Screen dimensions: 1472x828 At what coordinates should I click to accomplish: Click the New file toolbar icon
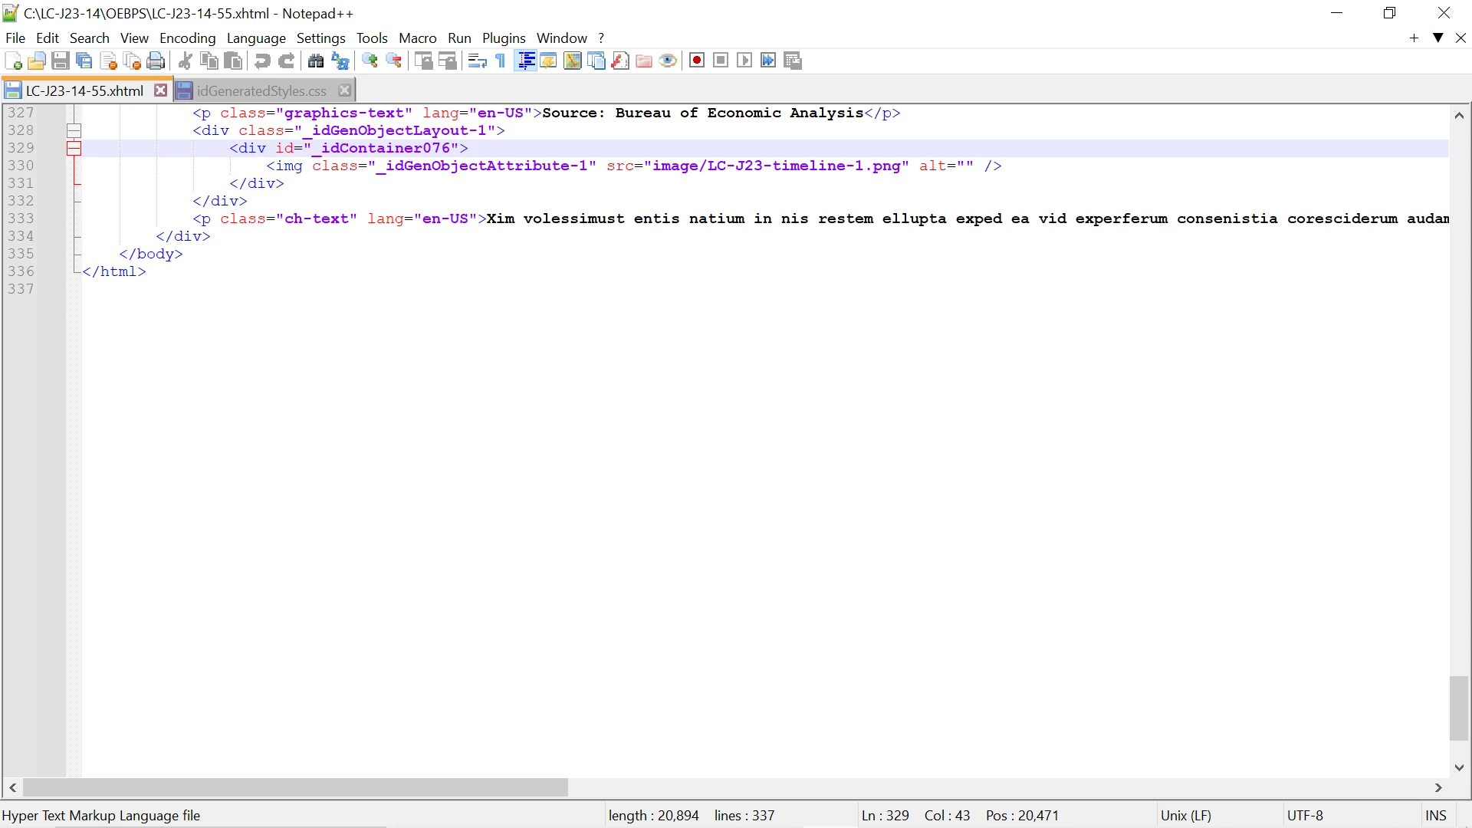click(x=13, y=61)
